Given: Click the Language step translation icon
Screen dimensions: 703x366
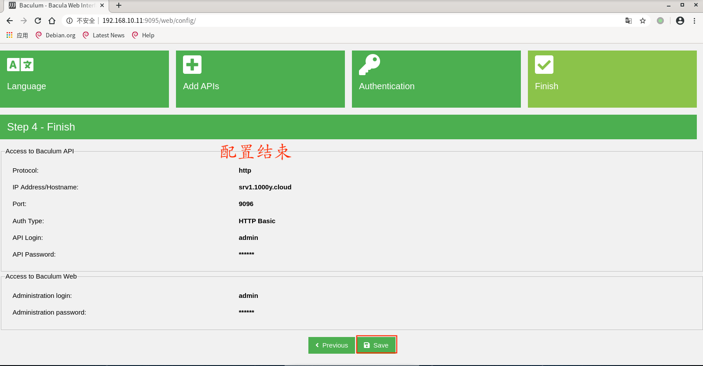Looking at the screenshot, I should coord(20,65).
